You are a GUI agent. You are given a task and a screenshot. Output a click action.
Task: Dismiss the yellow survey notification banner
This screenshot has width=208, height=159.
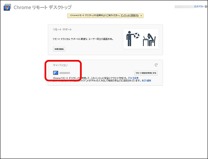pos(141,16)
